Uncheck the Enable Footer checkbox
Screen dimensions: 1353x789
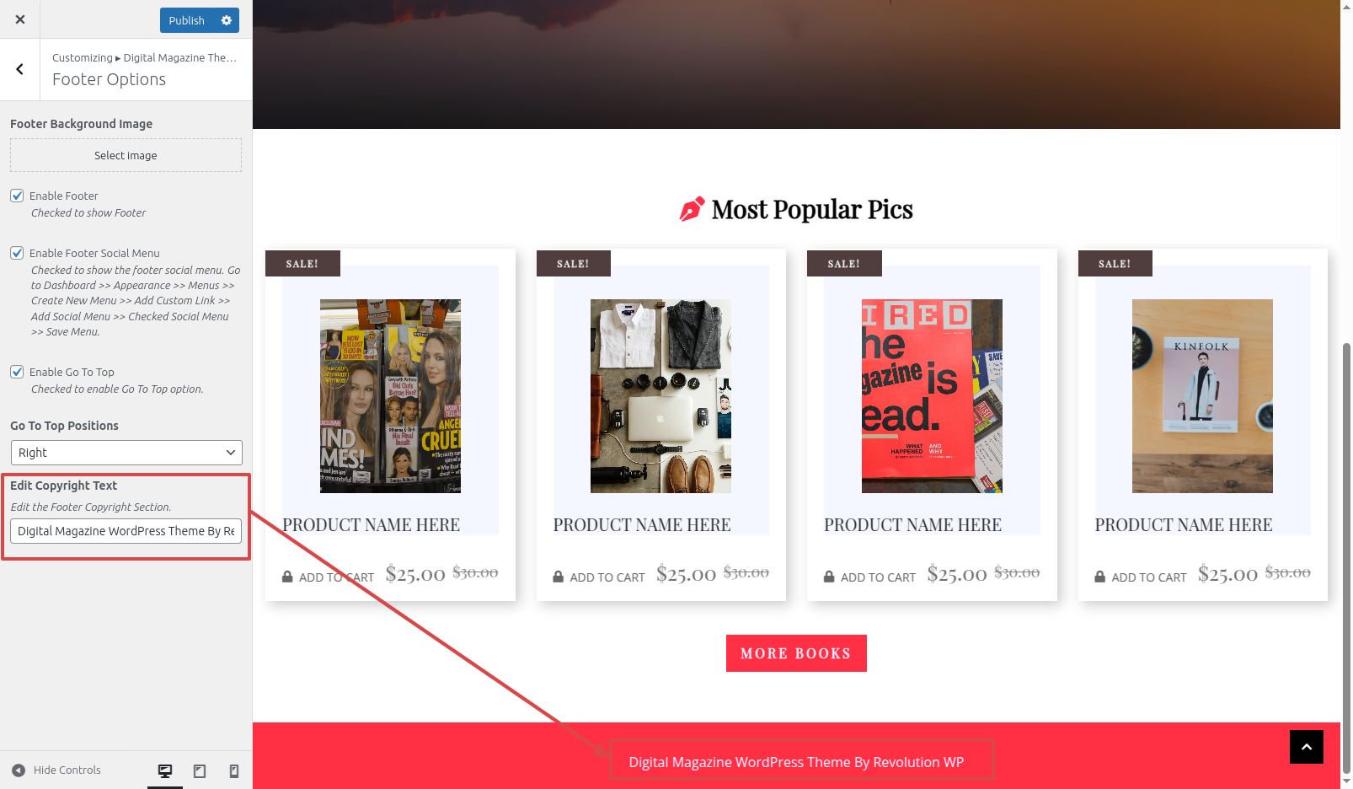pos(17,196)
